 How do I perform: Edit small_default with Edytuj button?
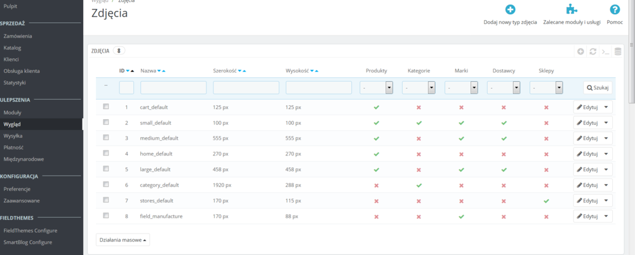coord(587,122)
